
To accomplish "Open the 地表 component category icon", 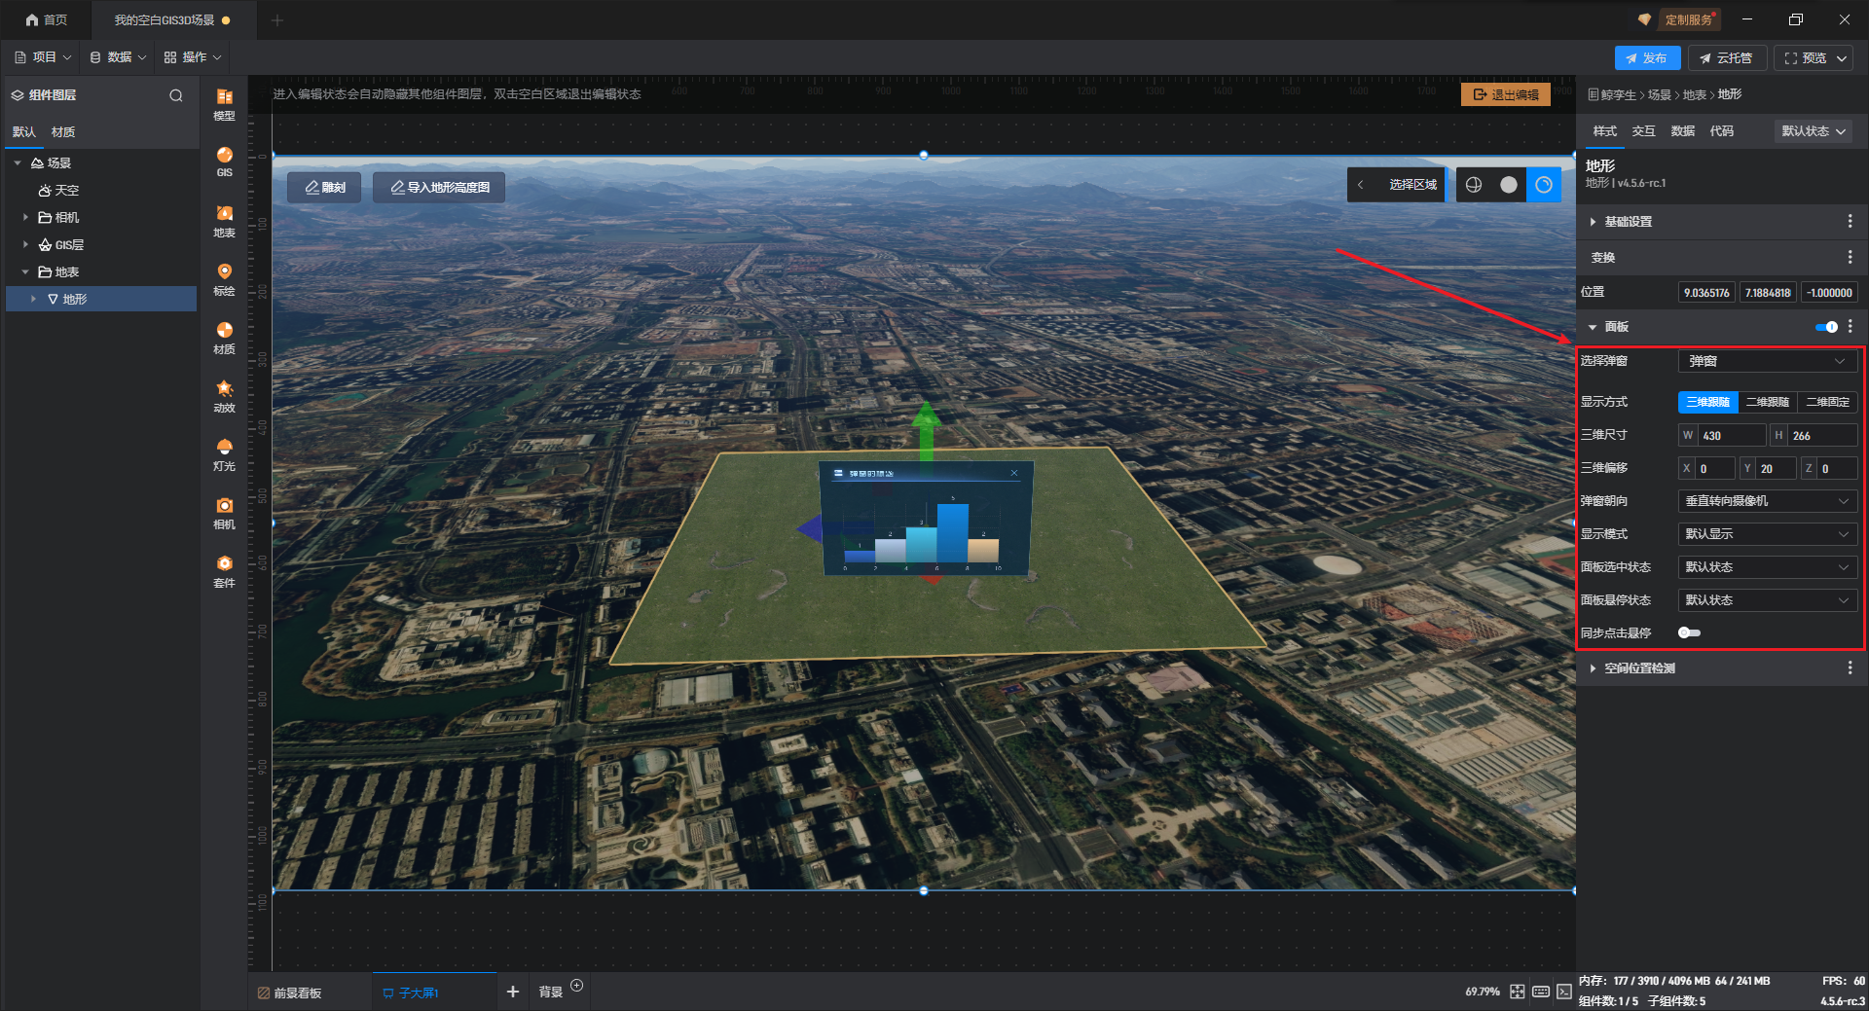I will 224,220.
